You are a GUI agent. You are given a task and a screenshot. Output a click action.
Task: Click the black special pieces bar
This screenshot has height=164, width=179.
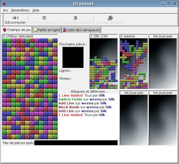pos(76,143)
